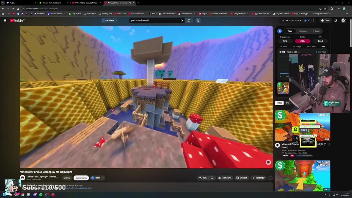Open the TikTok bookmark icon
The height and width of the screenshot is (198, 352).
click(31, 14)
